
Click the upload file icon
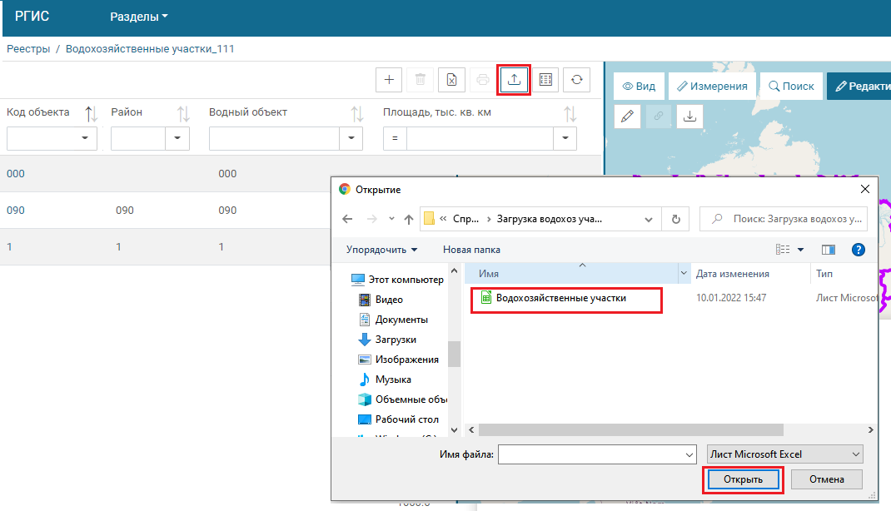coord(514,80)
